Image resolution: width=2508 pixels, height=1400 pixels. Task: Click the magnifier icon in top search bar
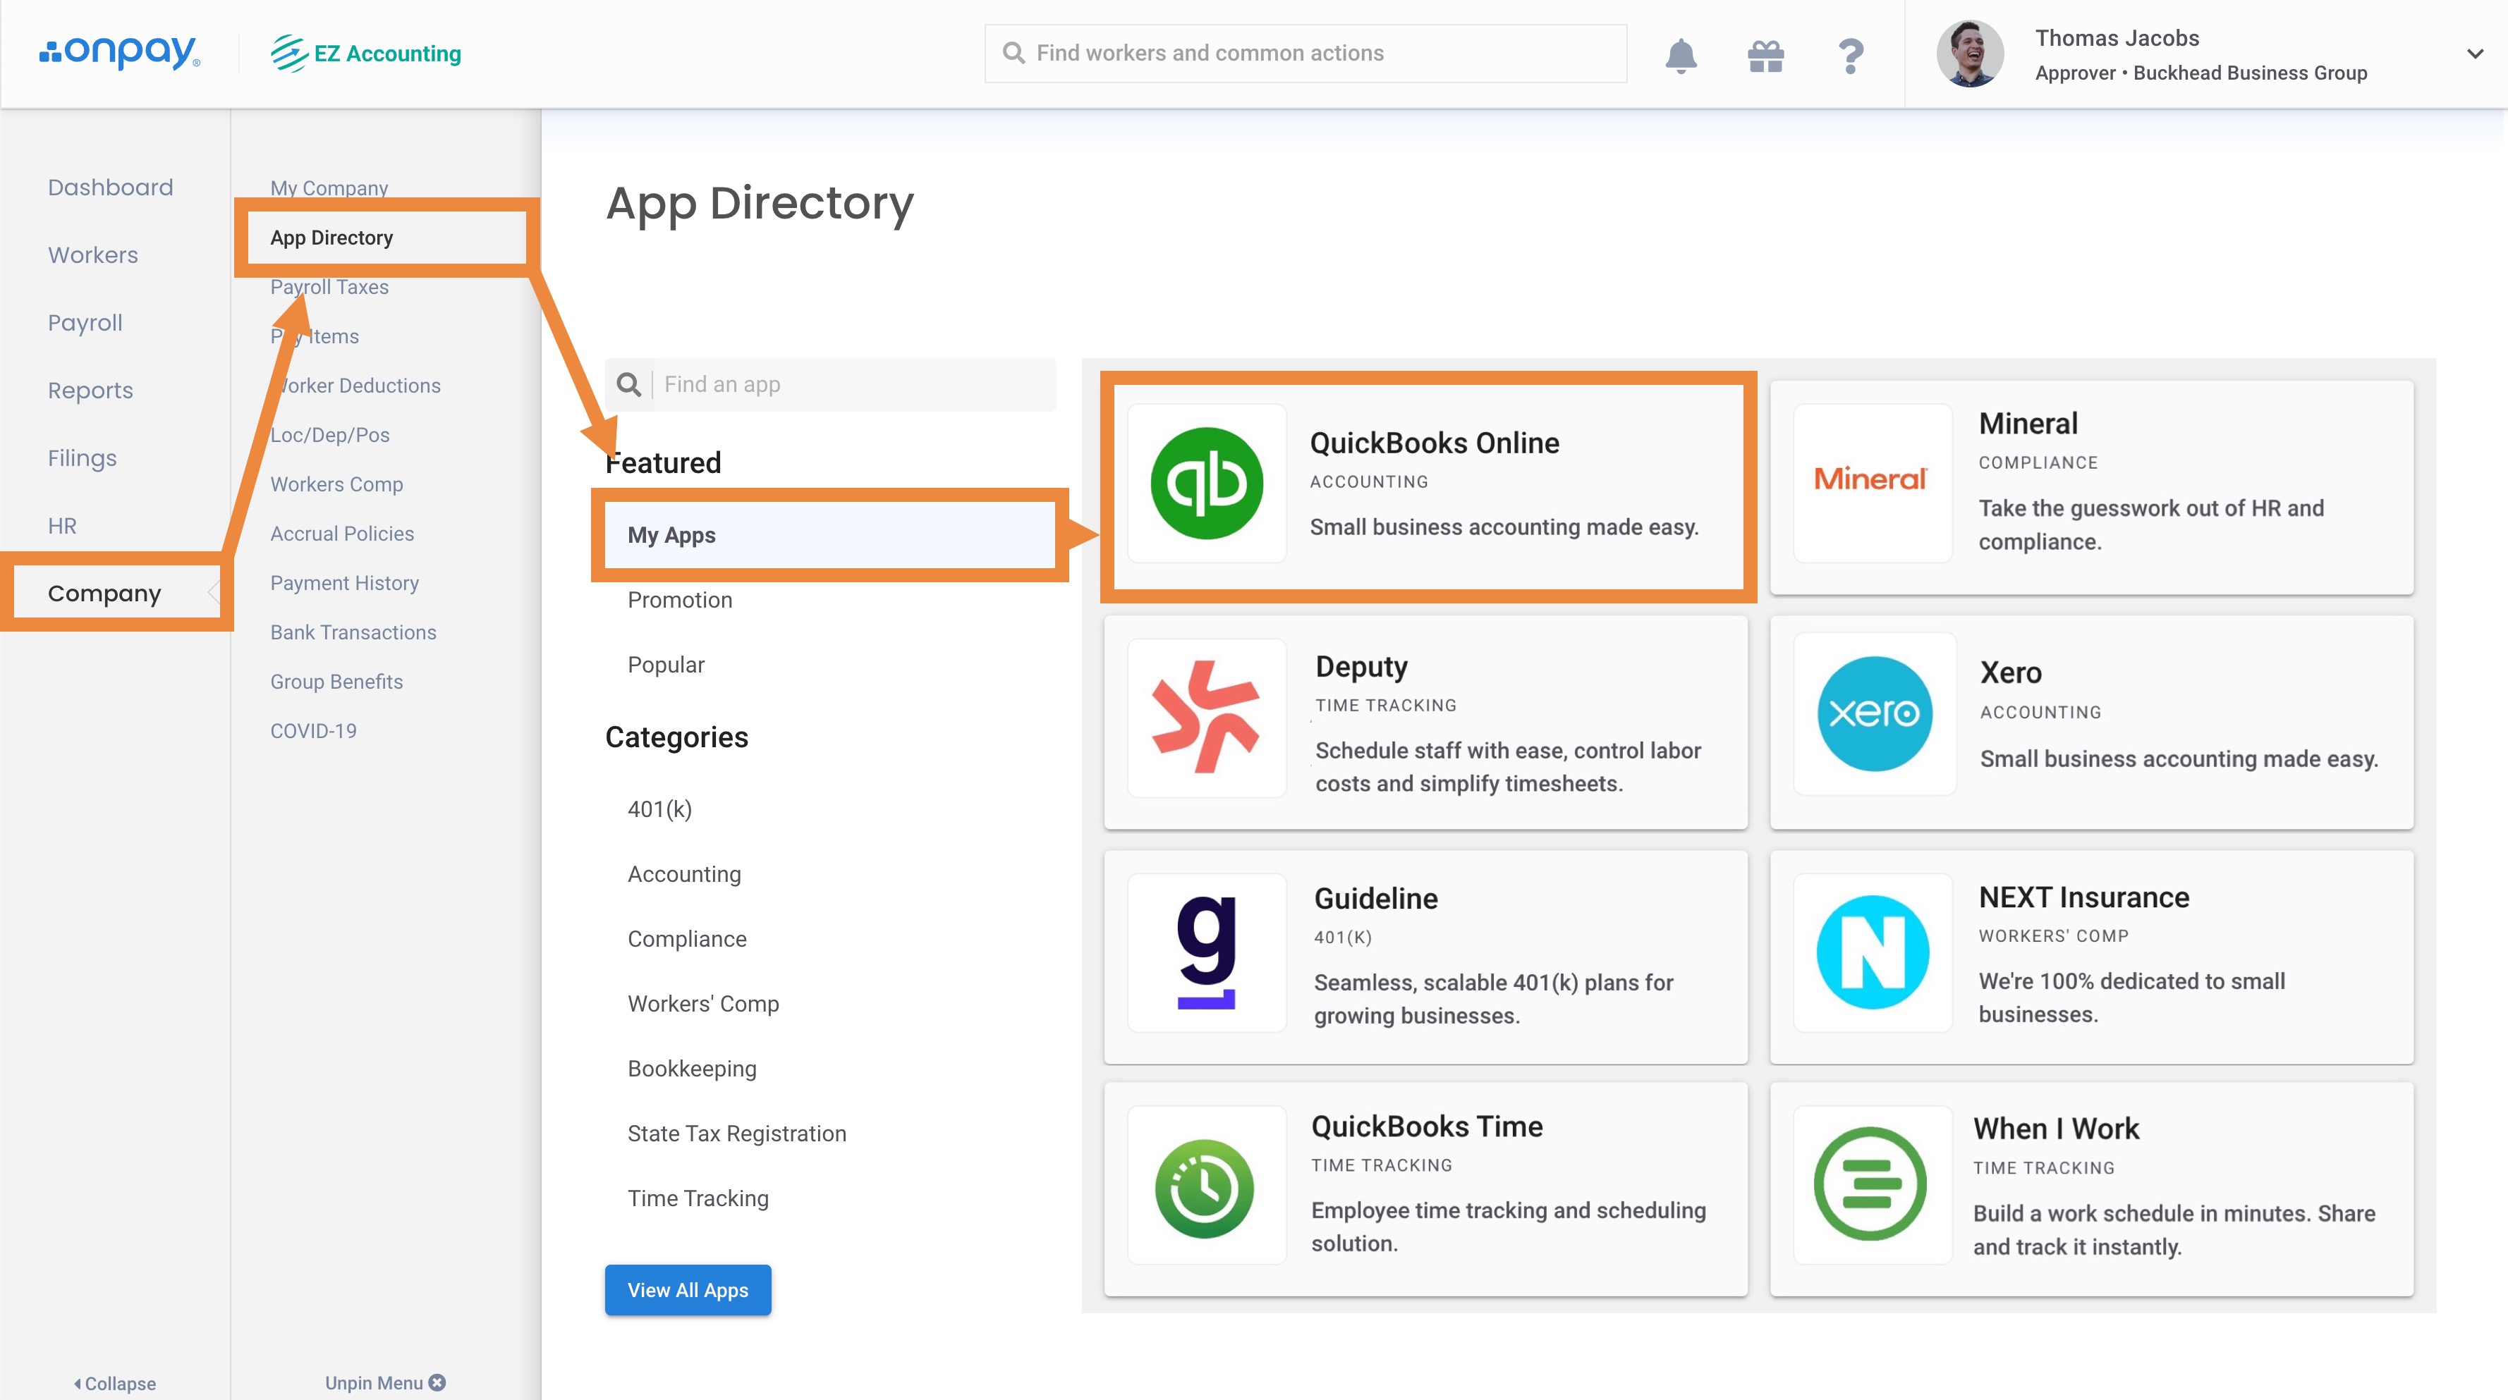pos(1013,53)
